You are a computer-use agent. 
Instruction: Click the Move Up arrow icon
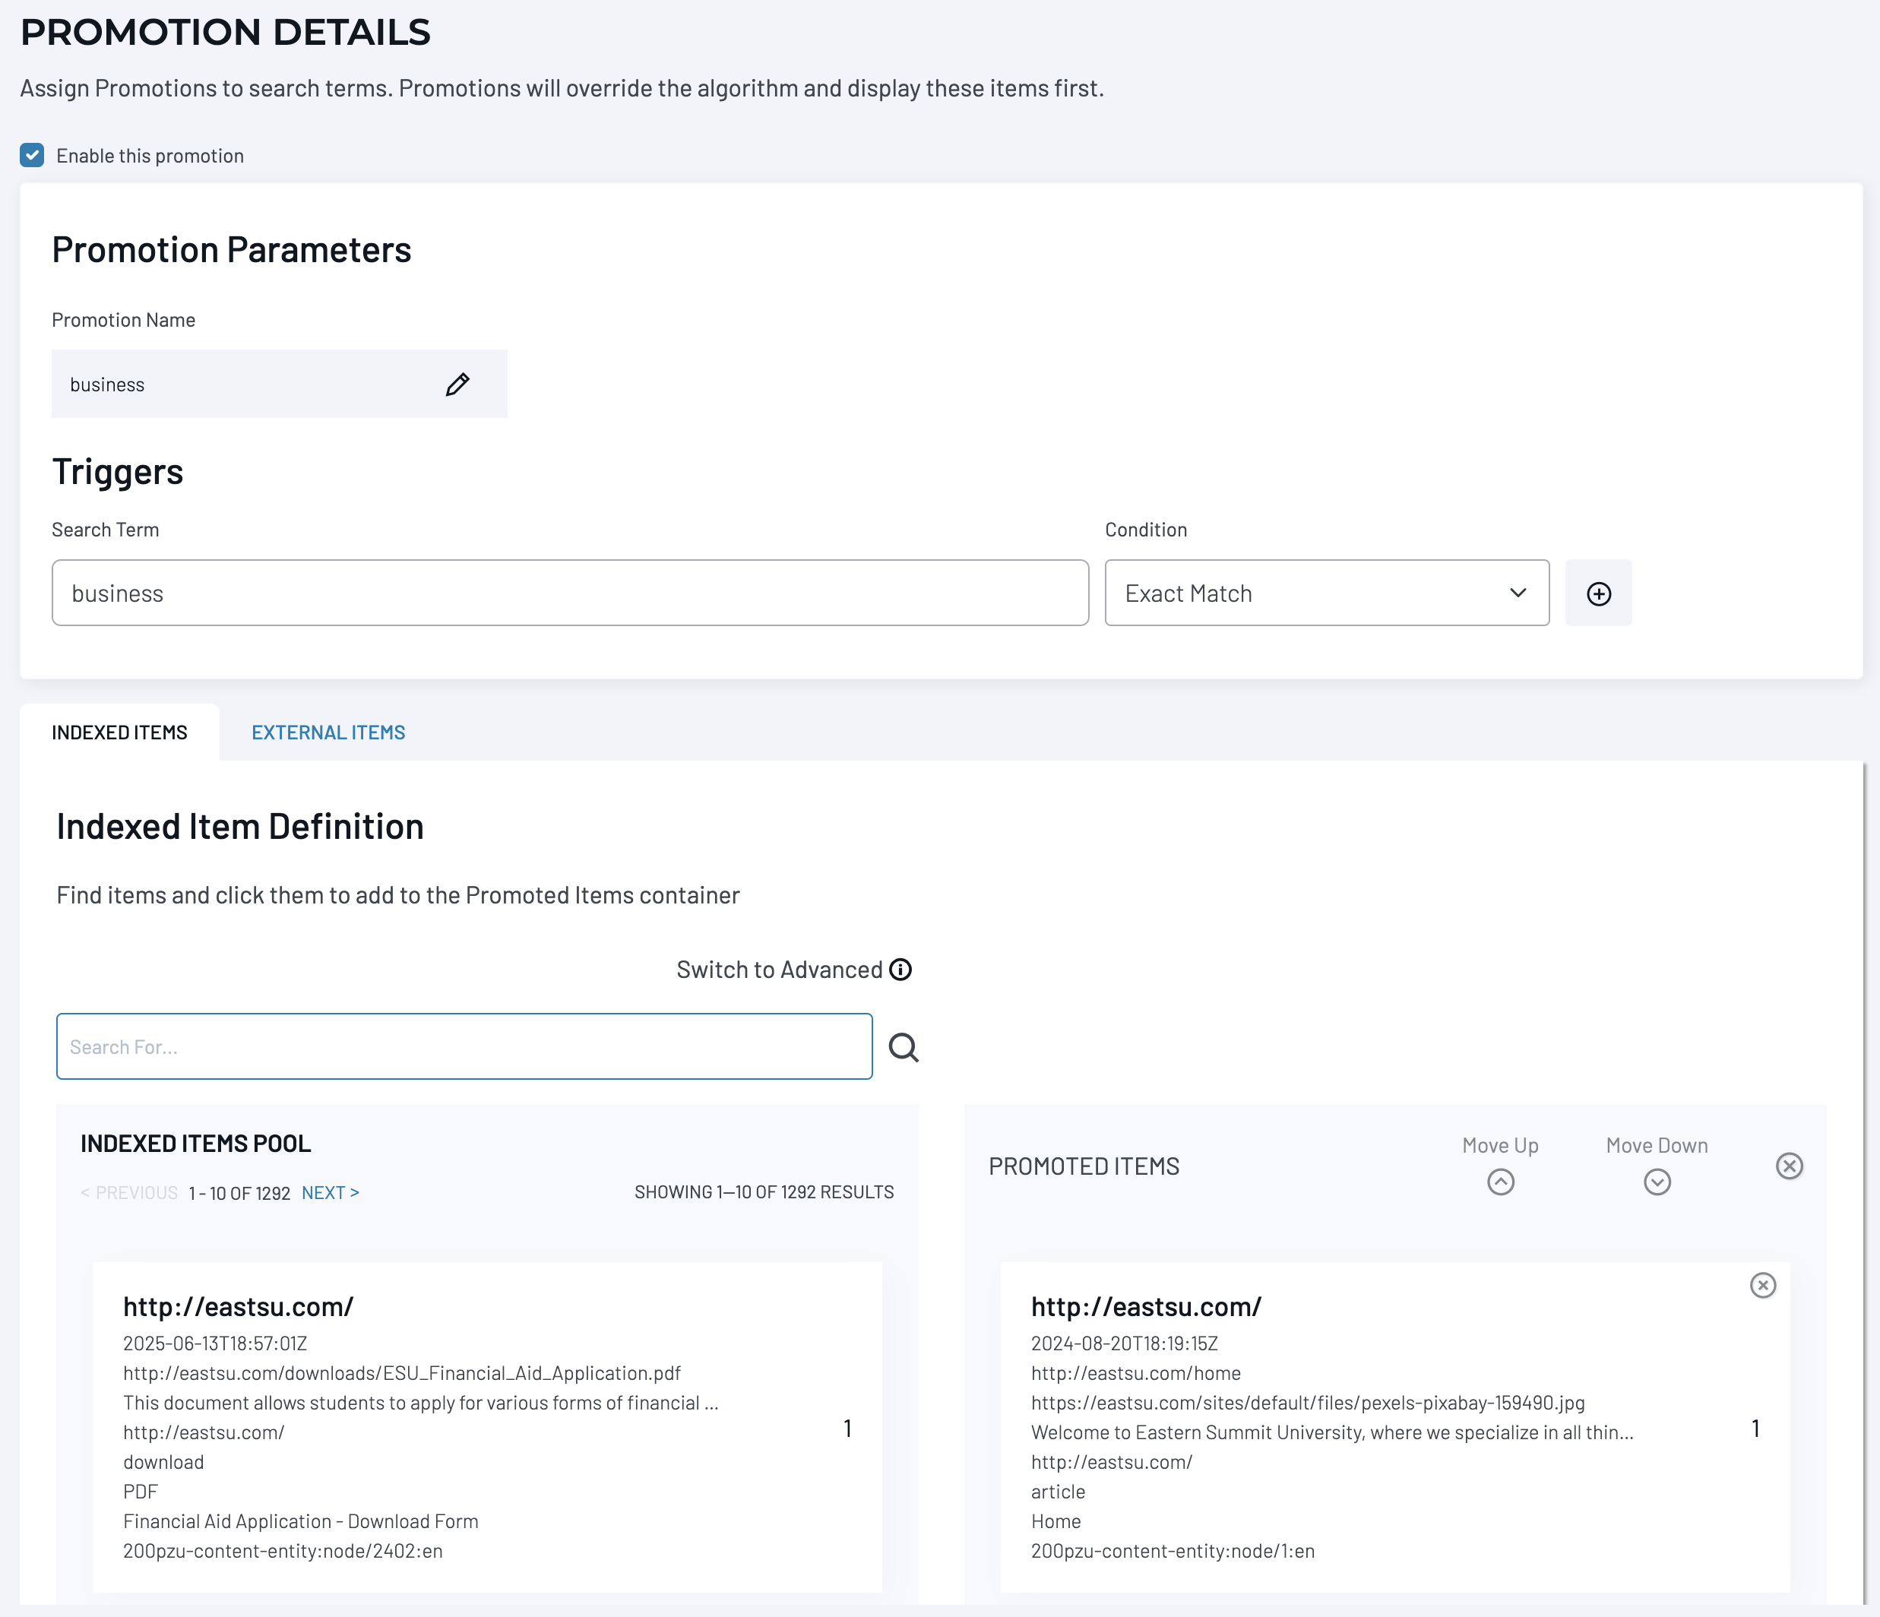(1500, 1182)
